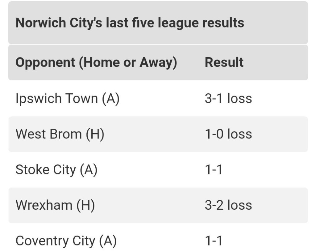Click the 3-2 loss result
This screenshot has width=316, height=252.
coord(228,205)
